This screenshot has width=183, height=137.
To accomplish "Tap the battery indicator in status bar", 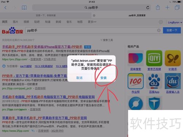I will point(180,2).
